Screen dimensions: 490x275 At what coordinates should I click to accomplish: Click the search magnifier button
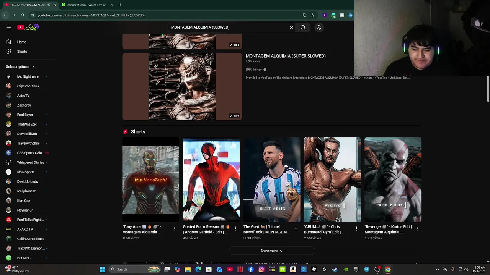[303, 27]
